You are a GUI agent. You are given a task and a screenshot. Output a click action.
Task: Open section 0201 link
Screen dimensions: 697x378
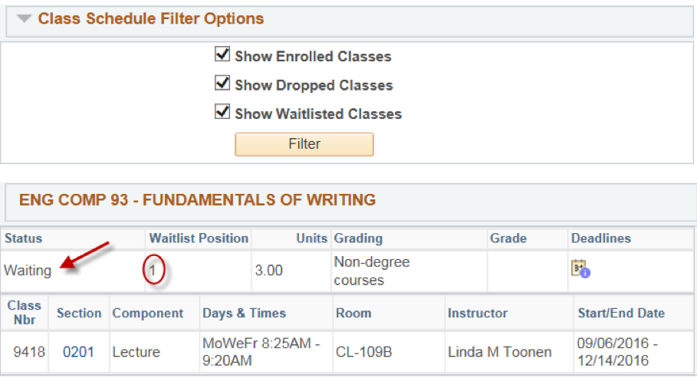pos(78,352)
